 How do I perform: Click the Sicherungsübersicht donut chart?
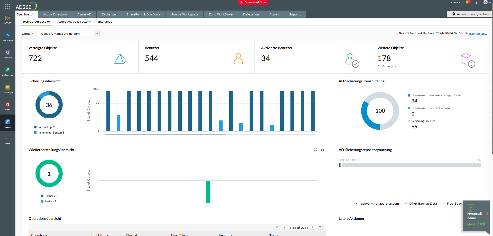[49, 105]
